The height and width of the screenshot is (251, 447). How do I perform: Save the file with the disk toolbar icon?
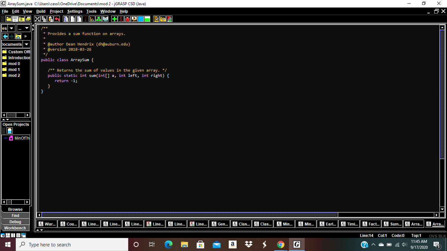click(x=15, y=19)
